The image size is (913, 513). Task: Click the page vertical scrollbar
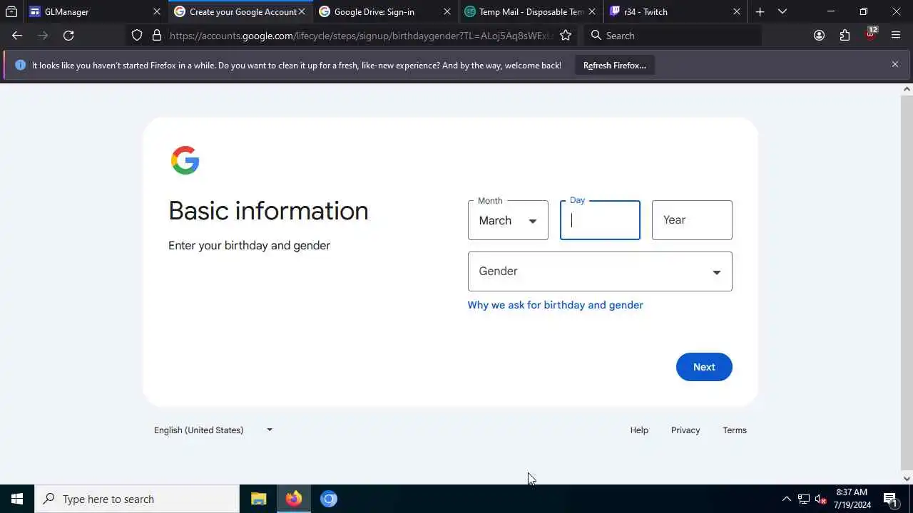[x=907, y=284]
